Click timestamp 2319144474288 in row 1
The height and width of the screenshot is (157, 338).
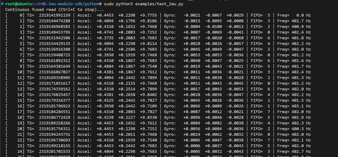point(55,21)
